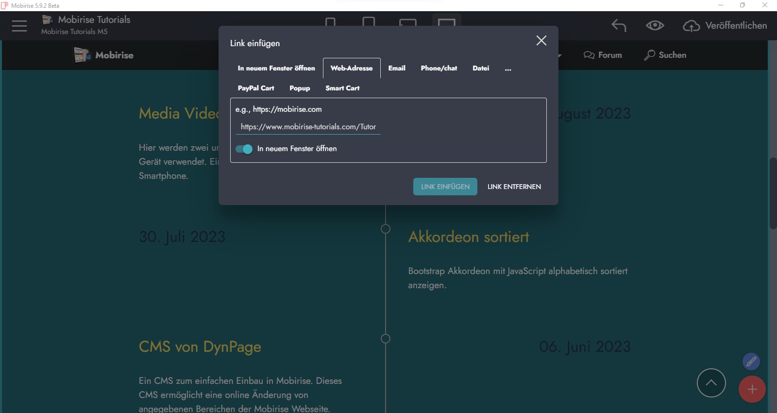
Task: Switch to the Datei tab
Action: point(481,68)
